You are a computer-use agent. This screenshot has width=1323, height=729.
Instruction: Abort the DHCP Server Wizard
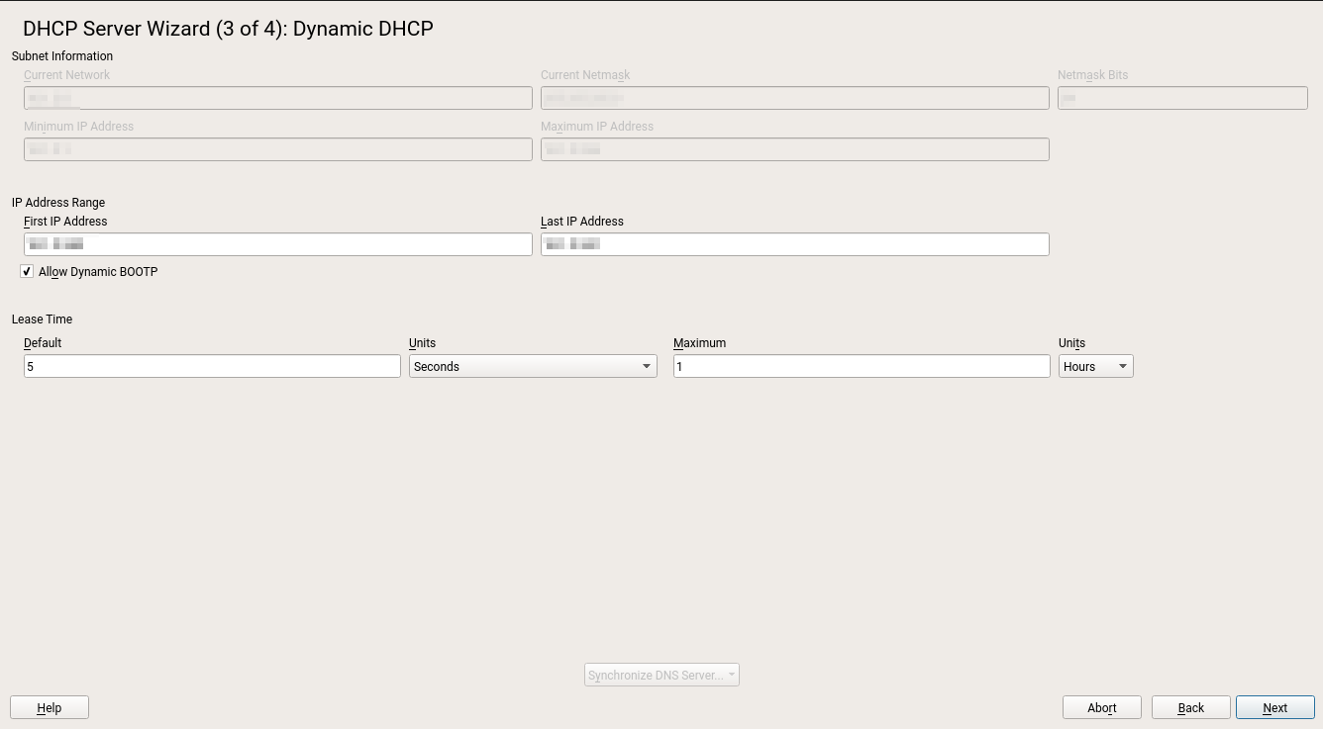(1101, 707)
